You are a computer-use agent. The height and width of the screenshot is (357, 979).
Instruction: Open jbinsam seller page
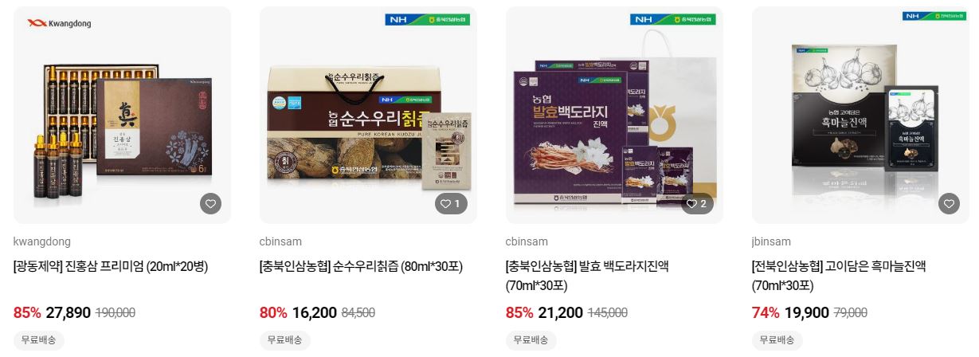(x=772, y=241)
